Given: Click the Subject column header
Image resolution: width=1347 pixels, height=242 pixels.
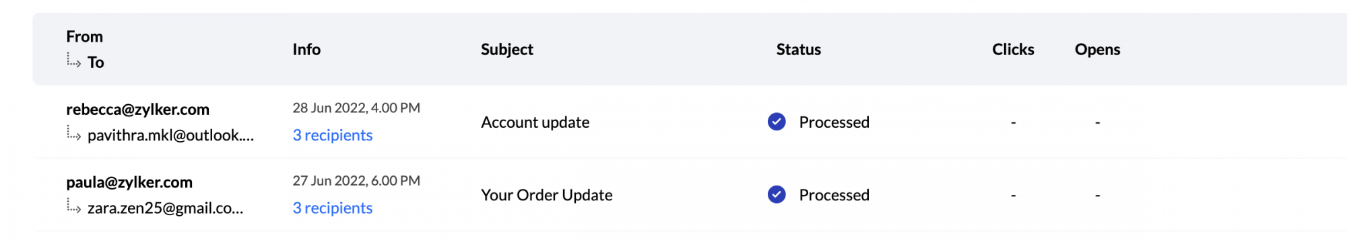Looking at the screenshot, I should pos(507,49).
